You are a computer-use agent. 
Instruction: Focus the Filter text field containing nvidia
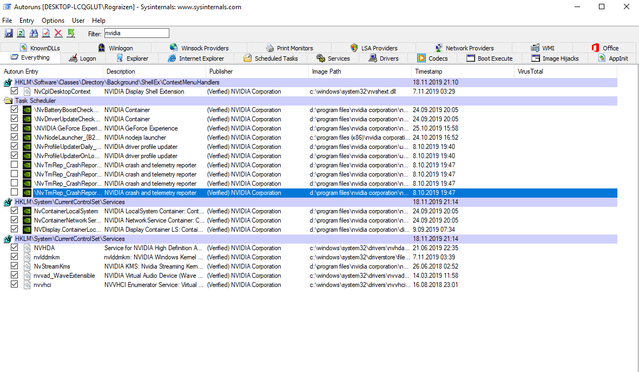coord(136,33)
